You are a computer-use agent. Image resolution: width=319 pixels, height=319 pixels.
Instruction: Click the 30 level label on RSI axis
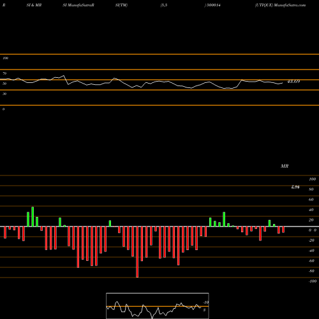(4, 94)
